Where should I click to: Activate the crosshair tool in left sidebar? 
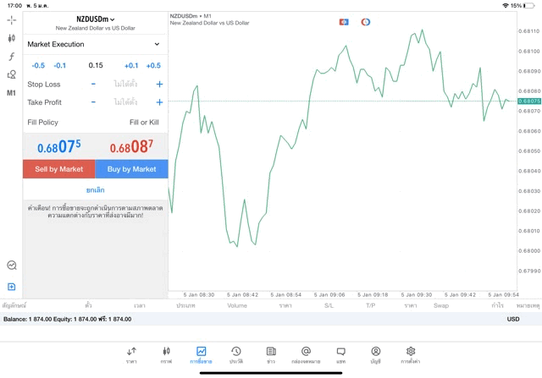pos(11,20)
